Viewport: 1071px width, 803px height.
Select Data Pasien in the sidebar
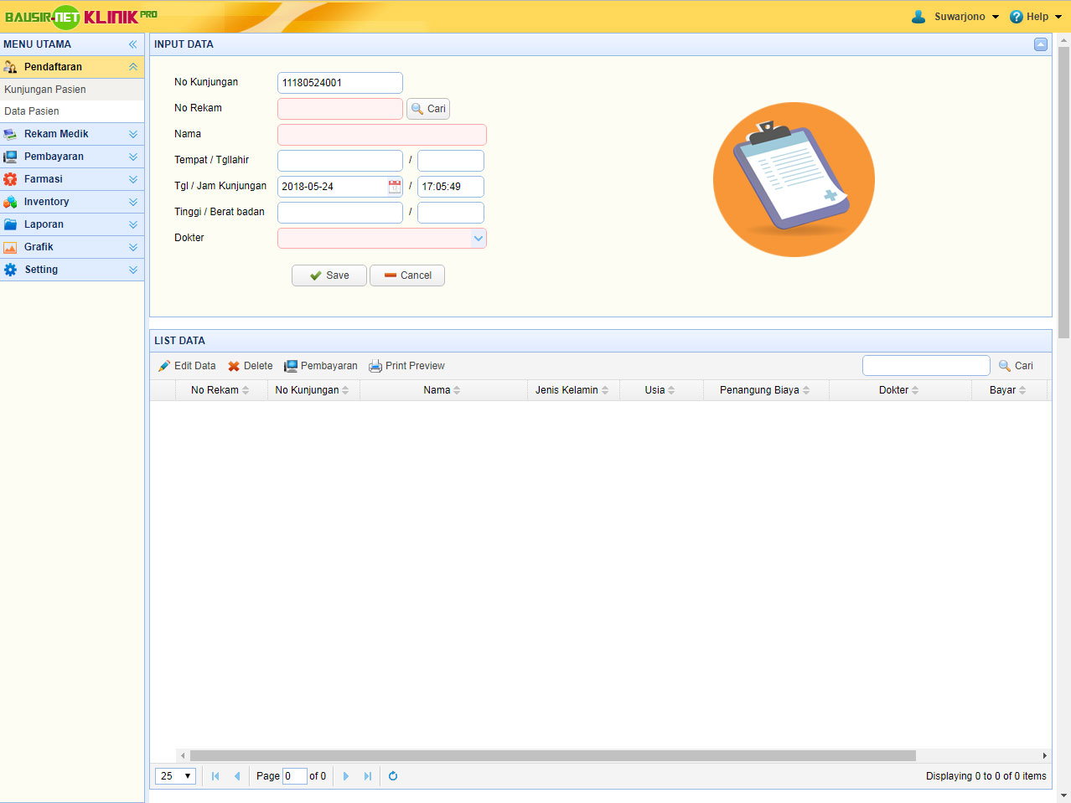32,111
